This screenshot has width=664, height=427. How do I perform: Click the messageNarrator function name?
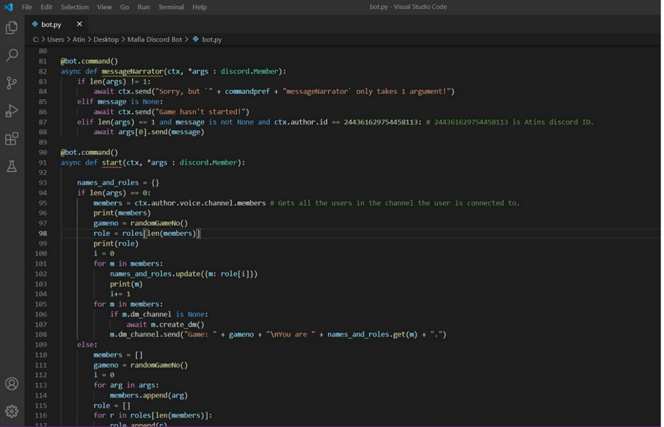click(x=133, y=71)
